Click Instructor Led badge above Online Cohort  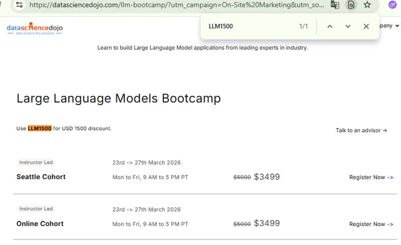click(36, 209)
